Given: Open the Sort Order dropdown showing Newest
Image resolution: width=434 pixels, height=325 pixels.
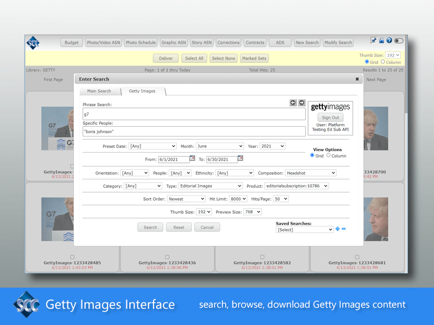Looking at the screenshot, I should (186, 199).
